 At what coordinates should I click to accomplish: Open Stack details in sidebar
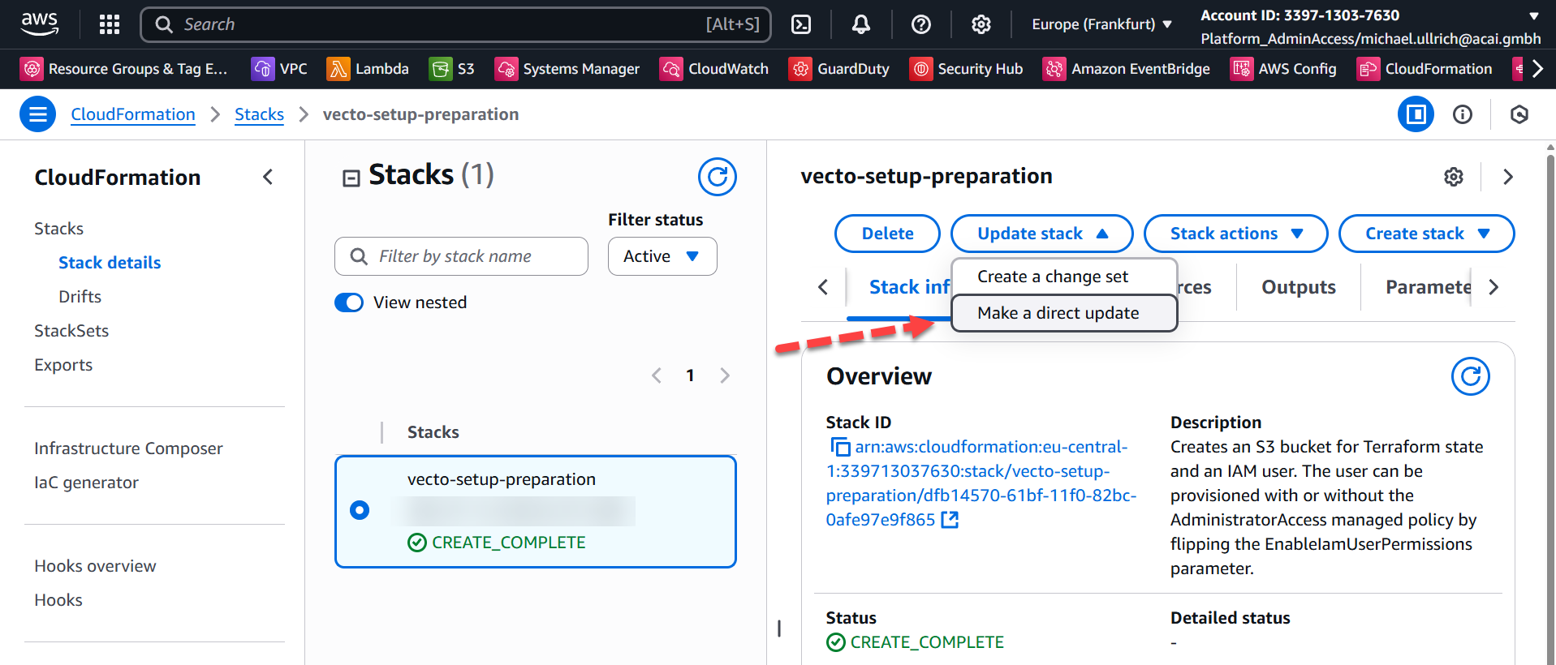[110, 263]
